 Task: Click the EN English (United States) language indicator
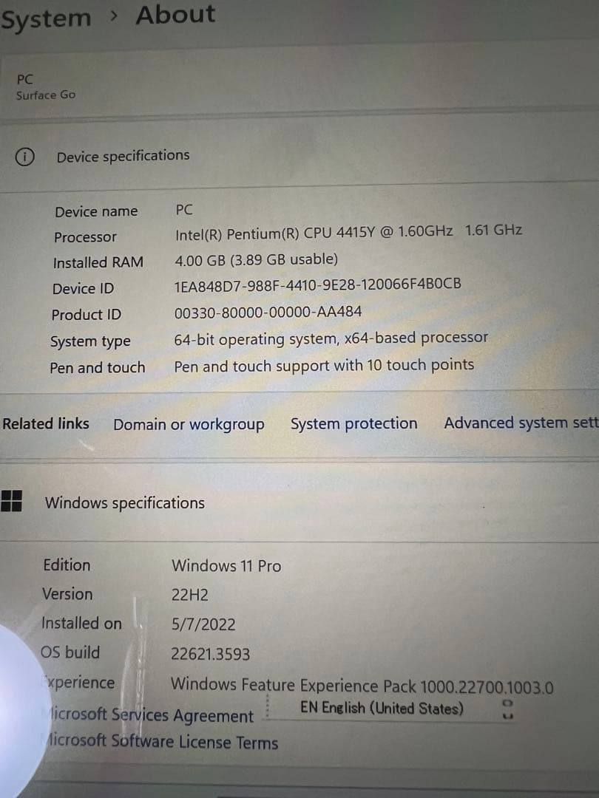pyautogui.click(x=382, y=708)
